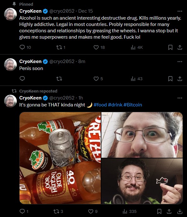Viewport: 187px width, 217px height.
Task: Repost the pinned alcohol tweet
Action: point(59,47)
